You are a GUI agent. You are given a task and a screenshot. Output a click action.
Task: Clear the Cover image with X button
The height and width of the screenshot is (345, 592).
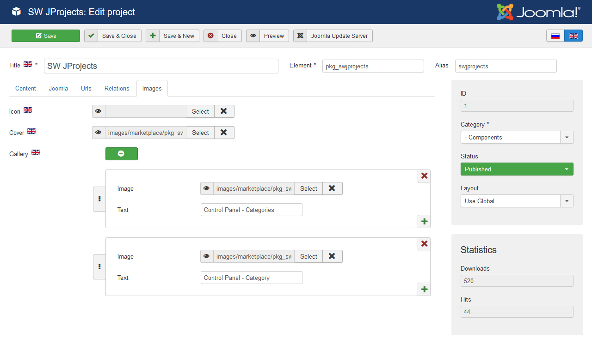point(224,133)
